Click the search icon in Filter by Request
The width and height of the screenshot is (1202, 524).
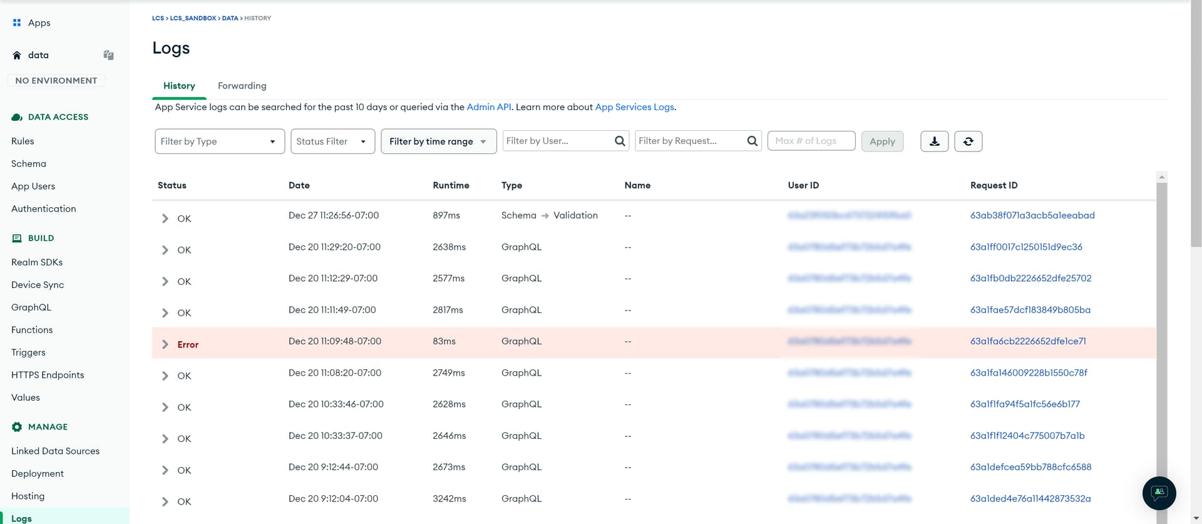tap(752, 141)
